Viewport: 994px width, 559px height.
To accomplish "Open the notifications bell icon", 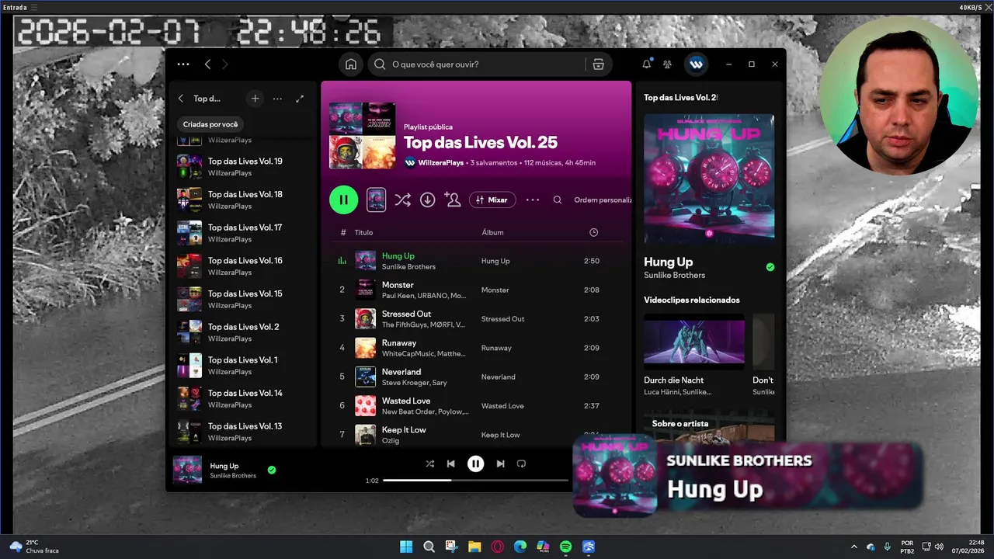I will click(x=646, y=64).
